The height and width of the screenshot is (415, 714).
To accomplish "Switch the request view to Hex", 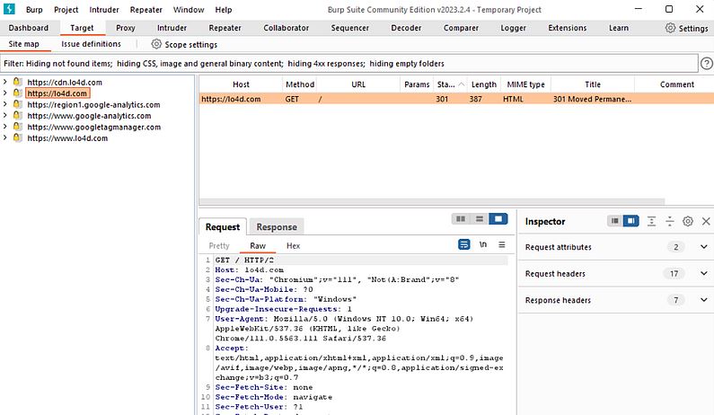I will [294, 245].
